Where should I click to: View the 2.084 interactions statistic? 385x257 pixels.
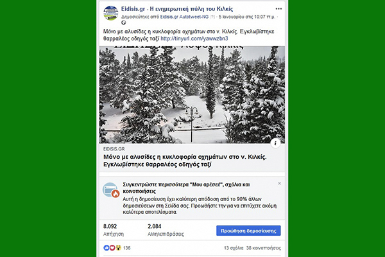coord(154,226)
